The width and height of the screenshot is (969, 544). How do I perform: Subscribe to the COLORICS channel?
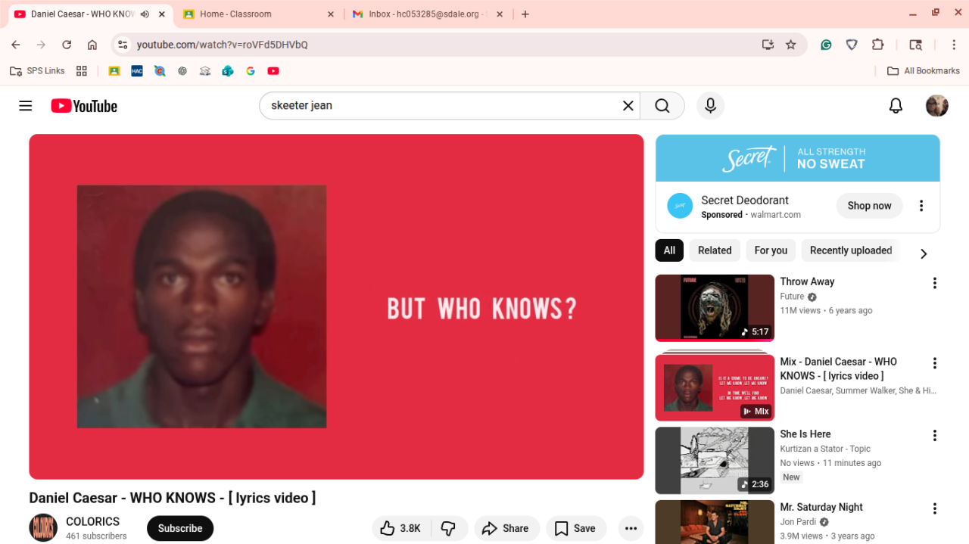click(180, 528)
